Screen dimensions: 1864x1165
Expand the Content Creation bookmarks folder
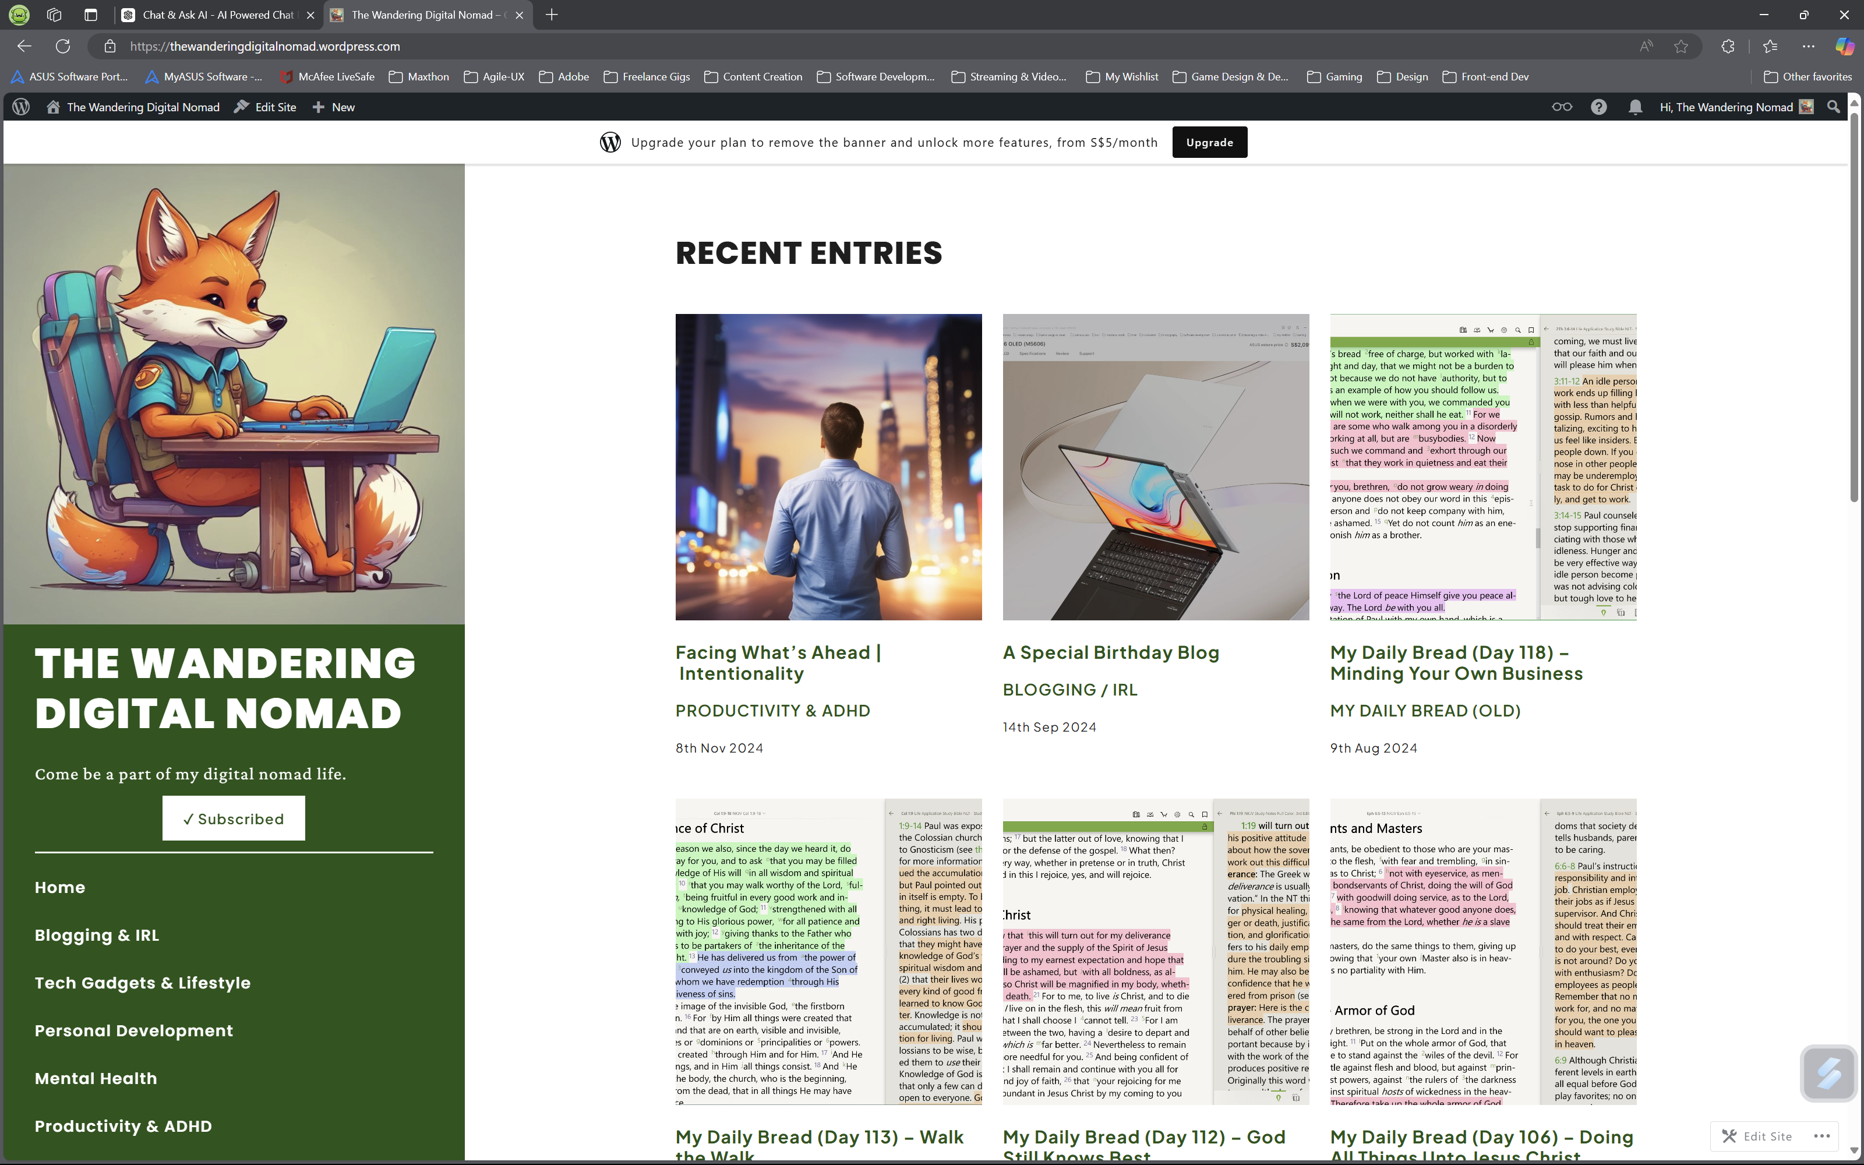point(753,76)
